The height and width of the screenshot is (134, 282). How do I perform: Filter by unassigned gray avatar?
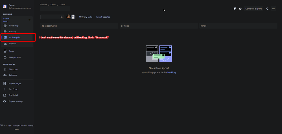(x=73, y=17)
